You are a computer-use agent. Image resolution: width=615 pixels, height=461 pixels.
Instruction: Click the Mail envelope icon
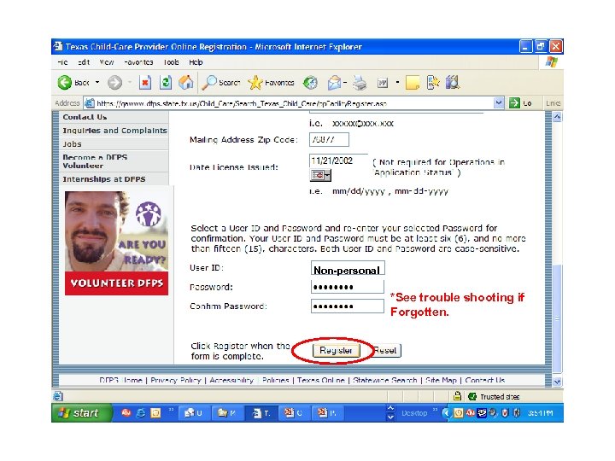[x=334, y=83]
